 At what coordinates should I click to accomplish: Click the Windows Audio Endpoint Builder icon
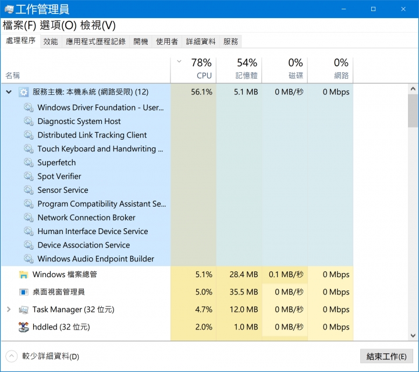point(29,259)
